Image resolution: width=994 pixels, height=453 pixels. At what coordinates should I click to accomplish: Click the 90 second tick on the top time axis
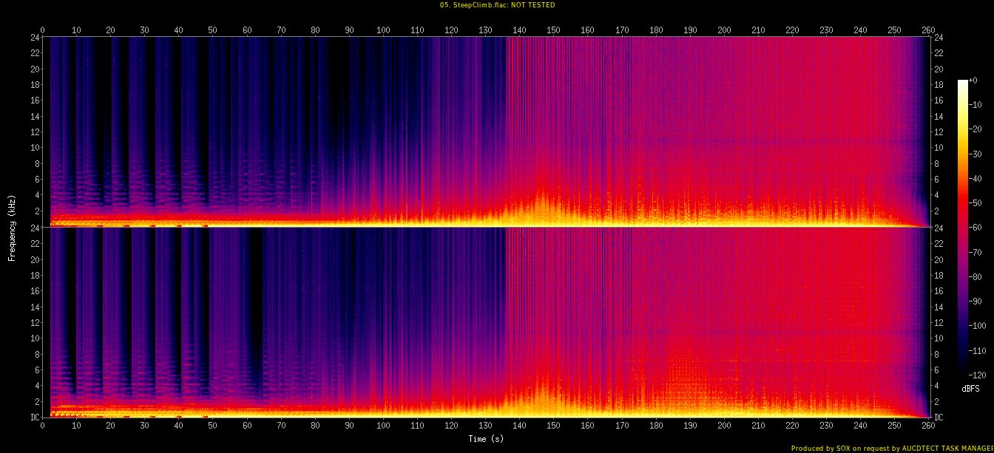[x=349, y=30]
